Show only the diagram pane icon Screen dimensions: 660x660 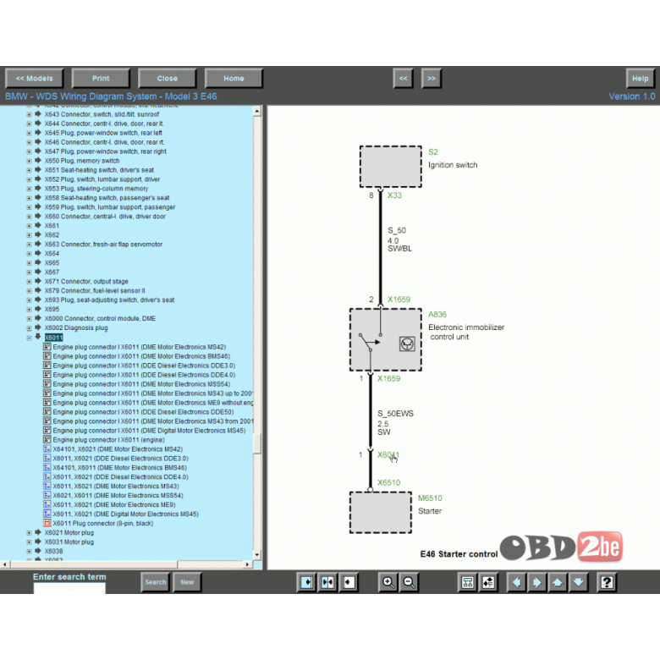tap(349, 582)
